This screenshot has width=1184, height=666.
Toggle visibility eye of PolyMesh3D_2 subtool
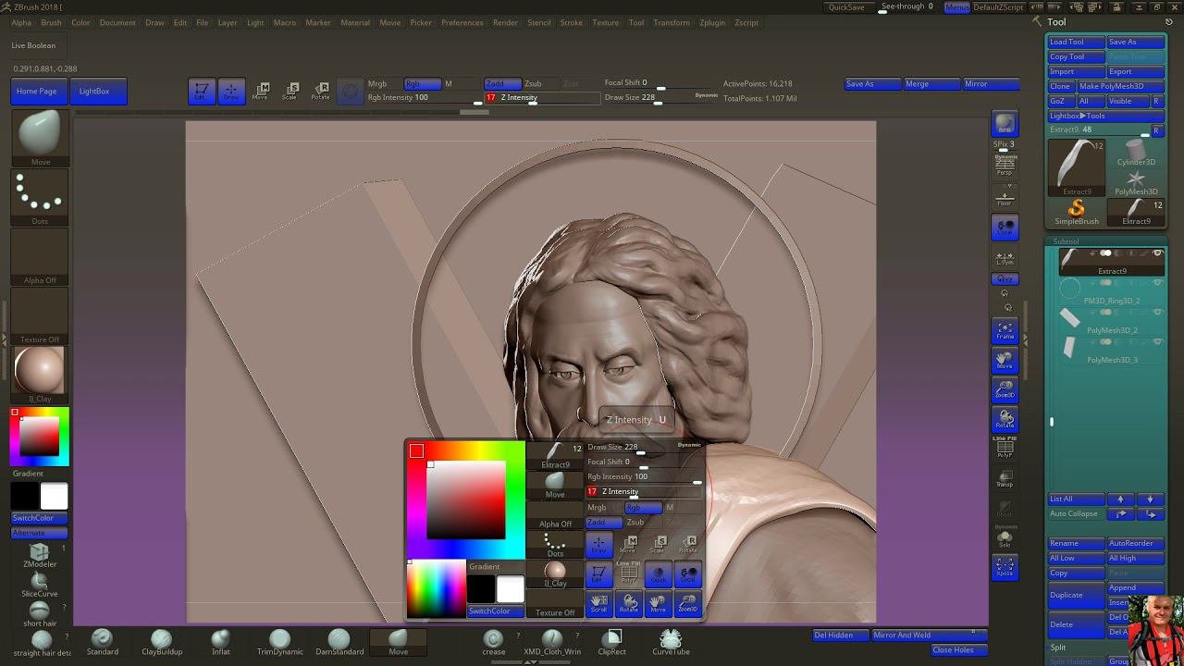tap(1157, 313)
